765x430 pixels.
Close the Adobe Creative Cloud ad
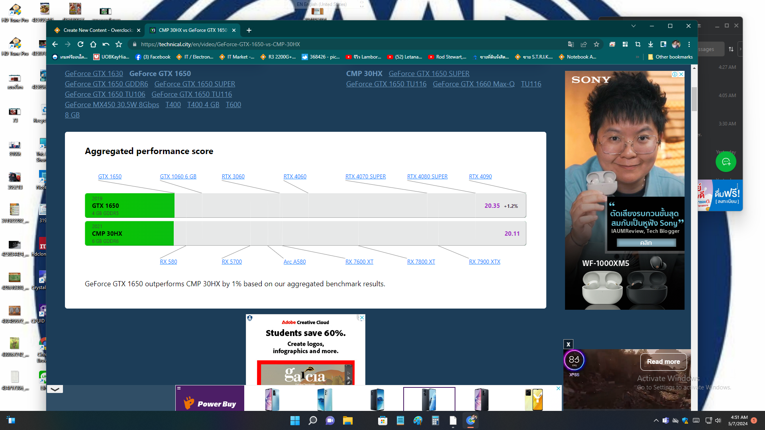[362, 318]
